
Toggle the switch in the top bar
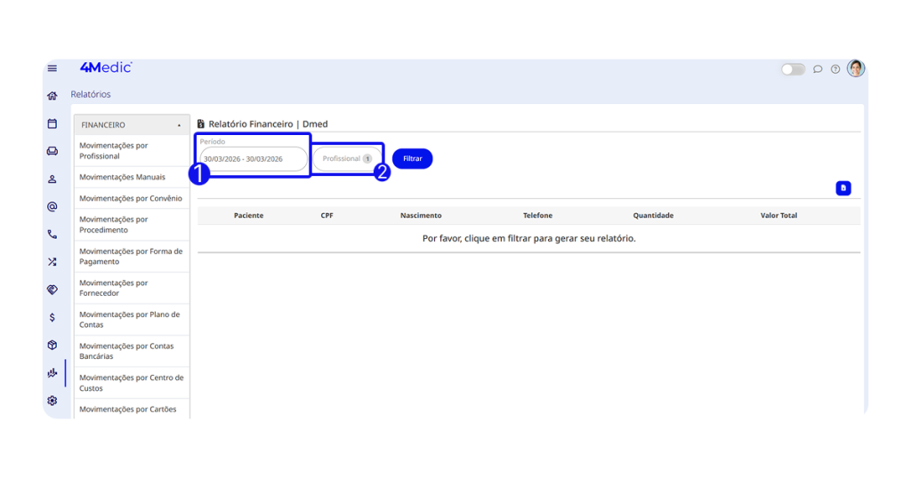pos(793,69)
